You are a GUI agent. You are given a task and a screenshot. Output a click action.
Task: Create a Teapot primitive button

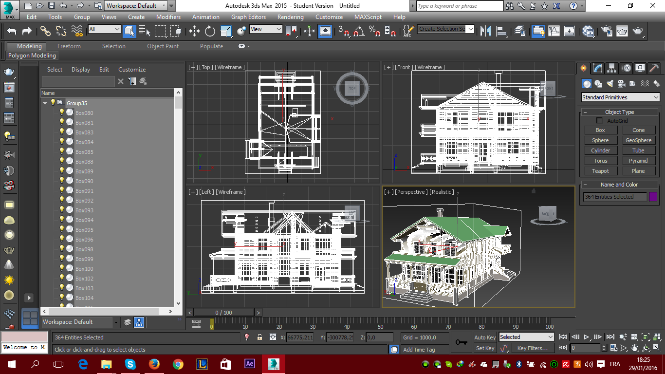click(600, 171)
